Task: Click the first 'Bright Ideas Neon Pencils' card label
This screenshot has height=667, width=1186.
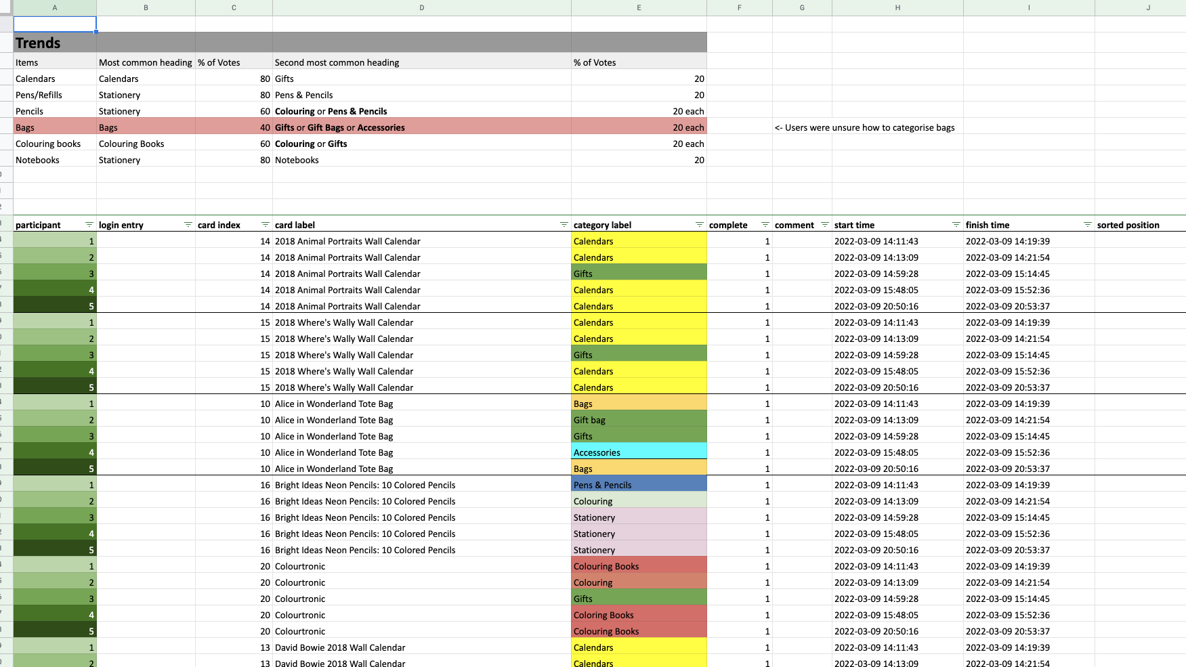Action: pos(422,485)
